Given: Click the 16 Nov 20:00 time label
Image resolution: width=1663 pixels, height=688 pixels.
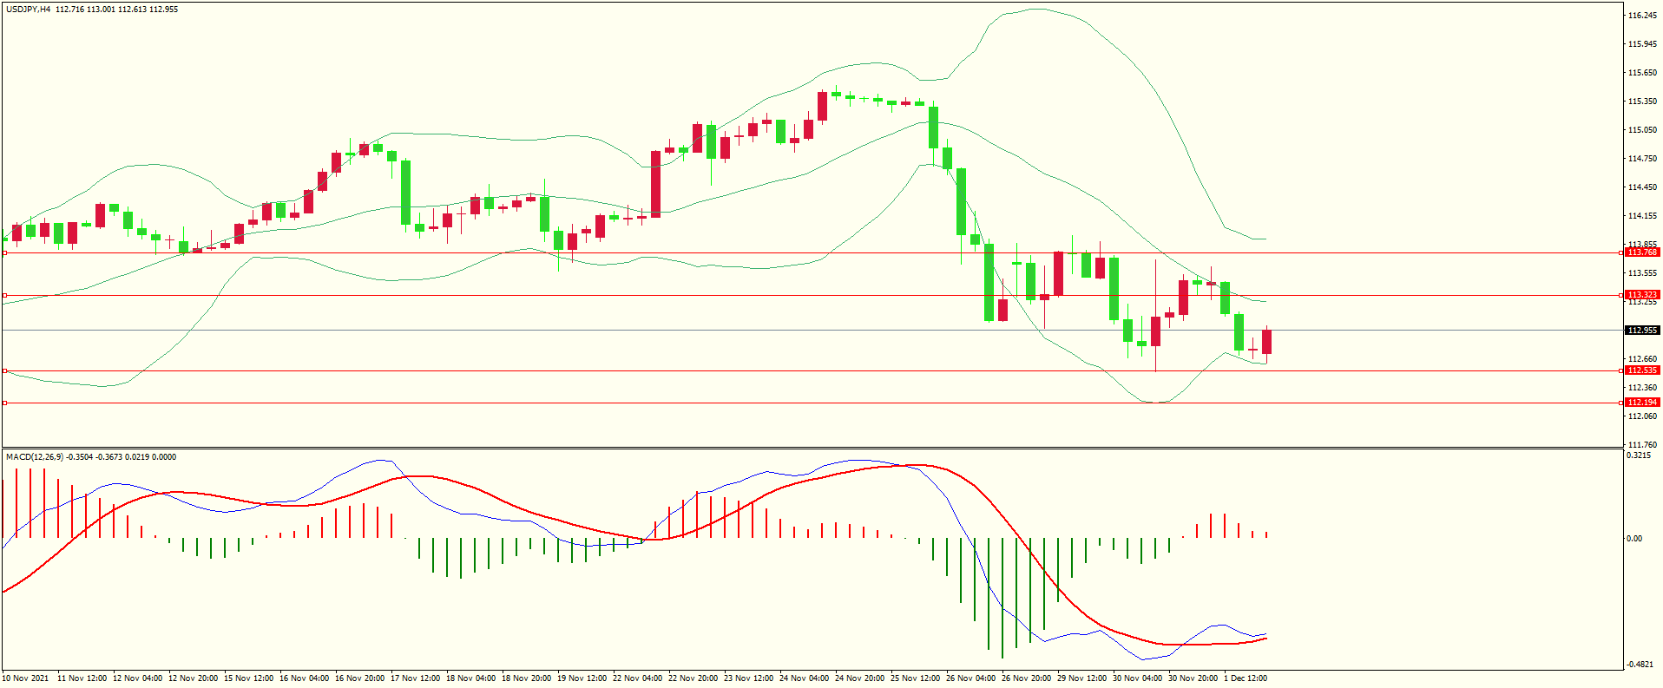Looking at the screenshot, I should 359,678.
